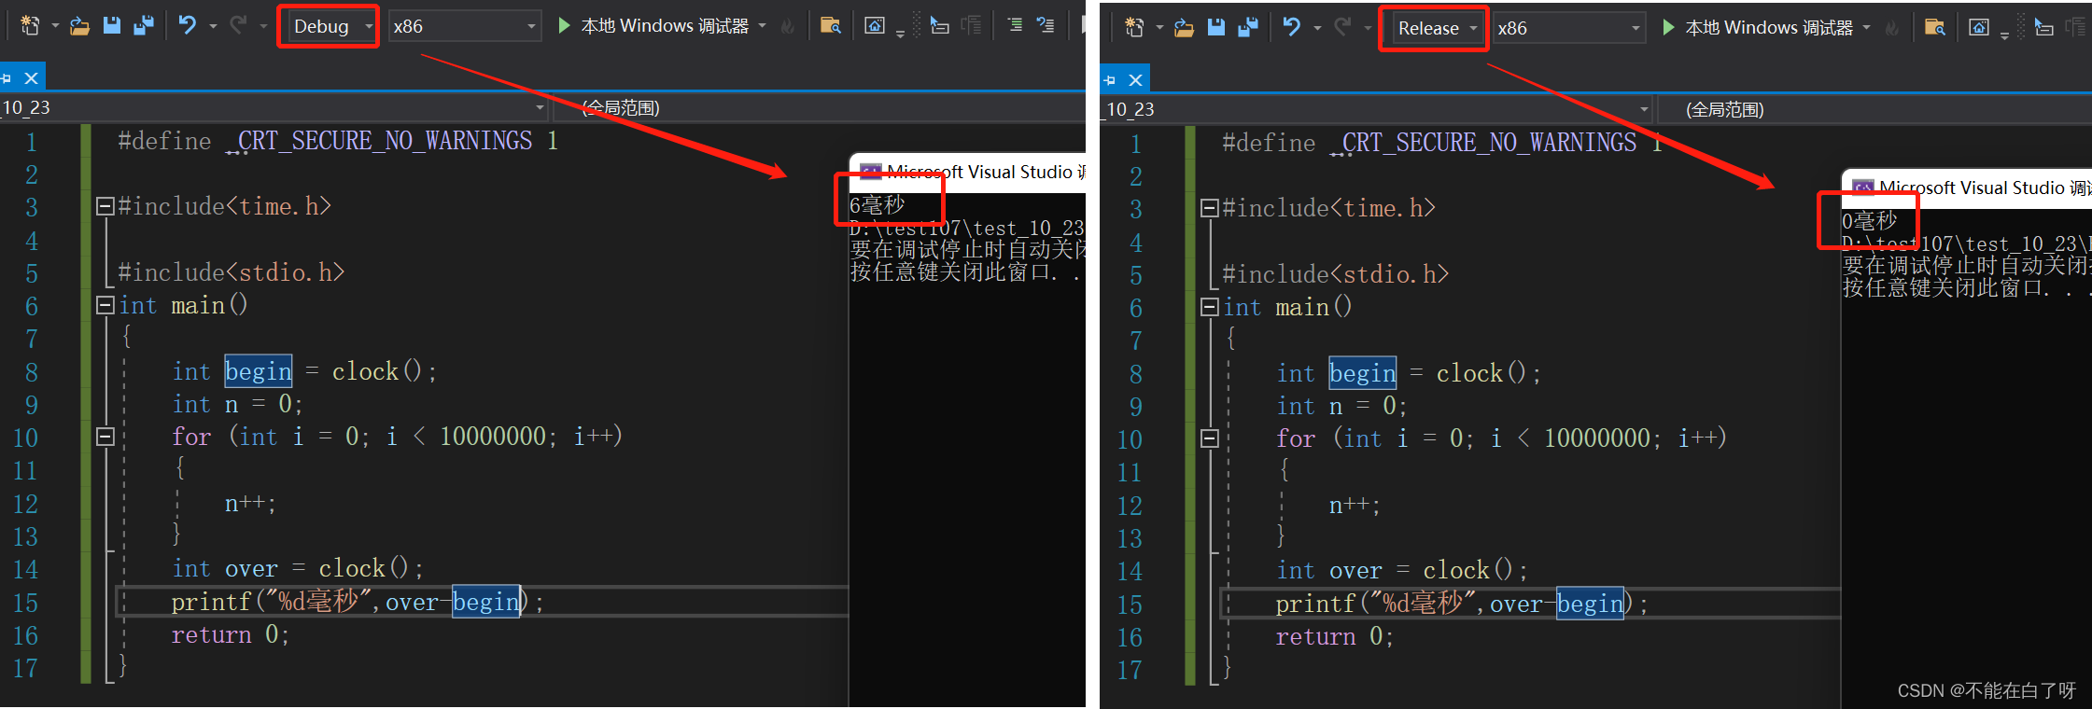
Task: Start 本地 Windows 调试器 in the Release window
Action: tap(1757, 28)
